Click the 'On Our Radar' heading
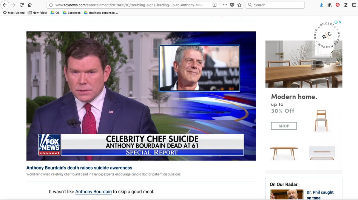 click(x=284, y=184)
